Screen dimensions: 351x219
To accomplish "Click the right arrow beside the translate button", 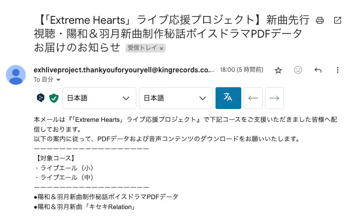I will pyautogui.click(x=274, y=98).
